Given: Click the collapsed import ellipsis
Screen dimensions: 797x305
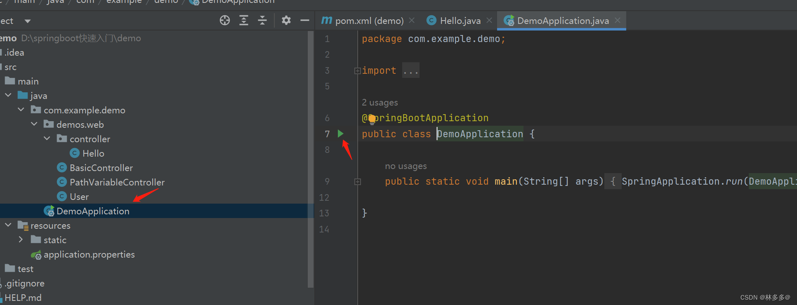Looking at the screenshot, I should (411, 71).
